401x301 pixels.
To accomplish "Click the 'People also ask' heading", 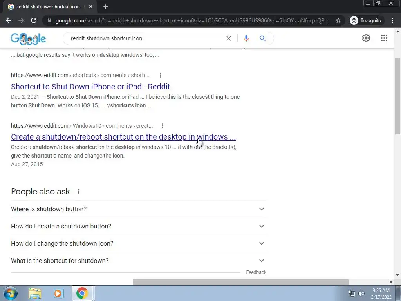I will (x=40, y=191).
